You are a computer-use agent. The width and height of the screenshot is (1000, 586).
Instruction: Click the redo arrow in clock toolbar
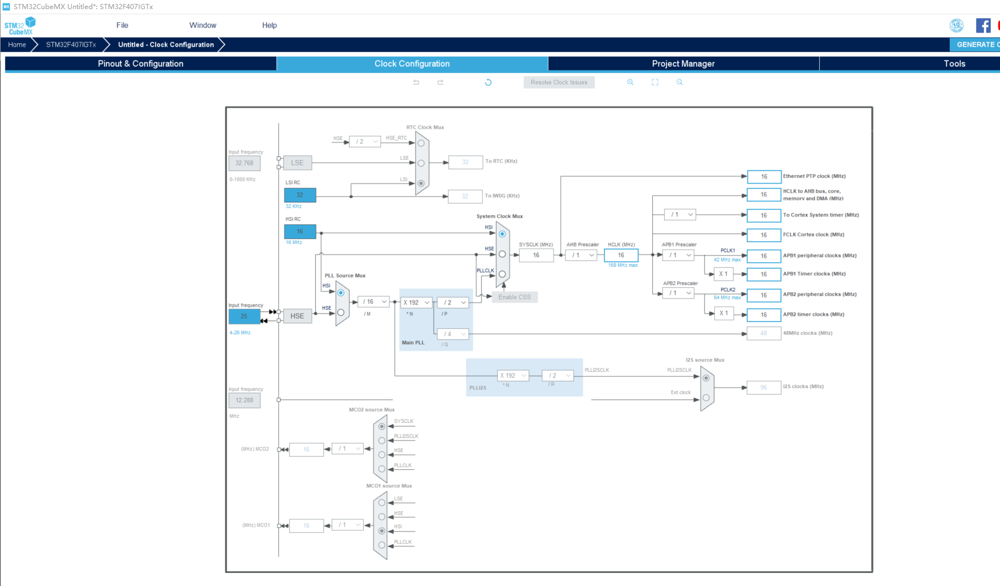click(441, 82)
